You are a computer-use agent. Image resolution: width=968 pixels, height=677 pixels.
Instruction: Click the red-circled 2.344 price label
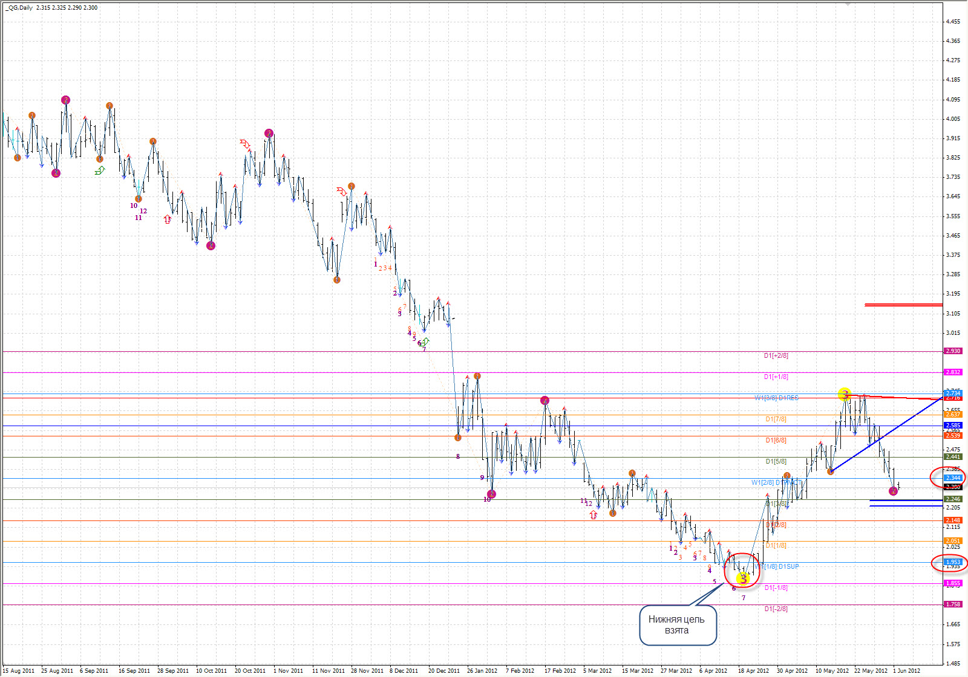click(952, 478)
